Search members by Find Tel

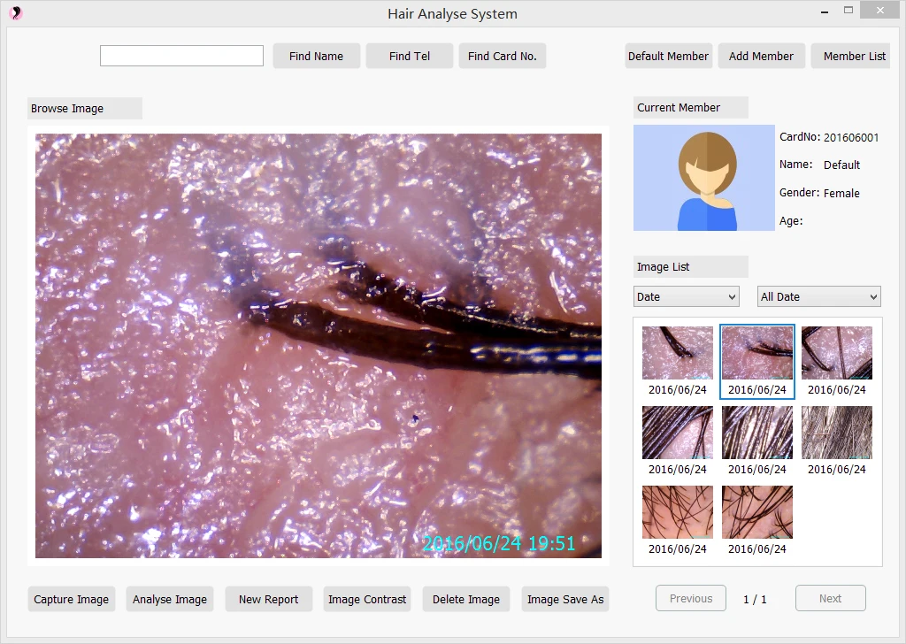click(x=409, y=56)
